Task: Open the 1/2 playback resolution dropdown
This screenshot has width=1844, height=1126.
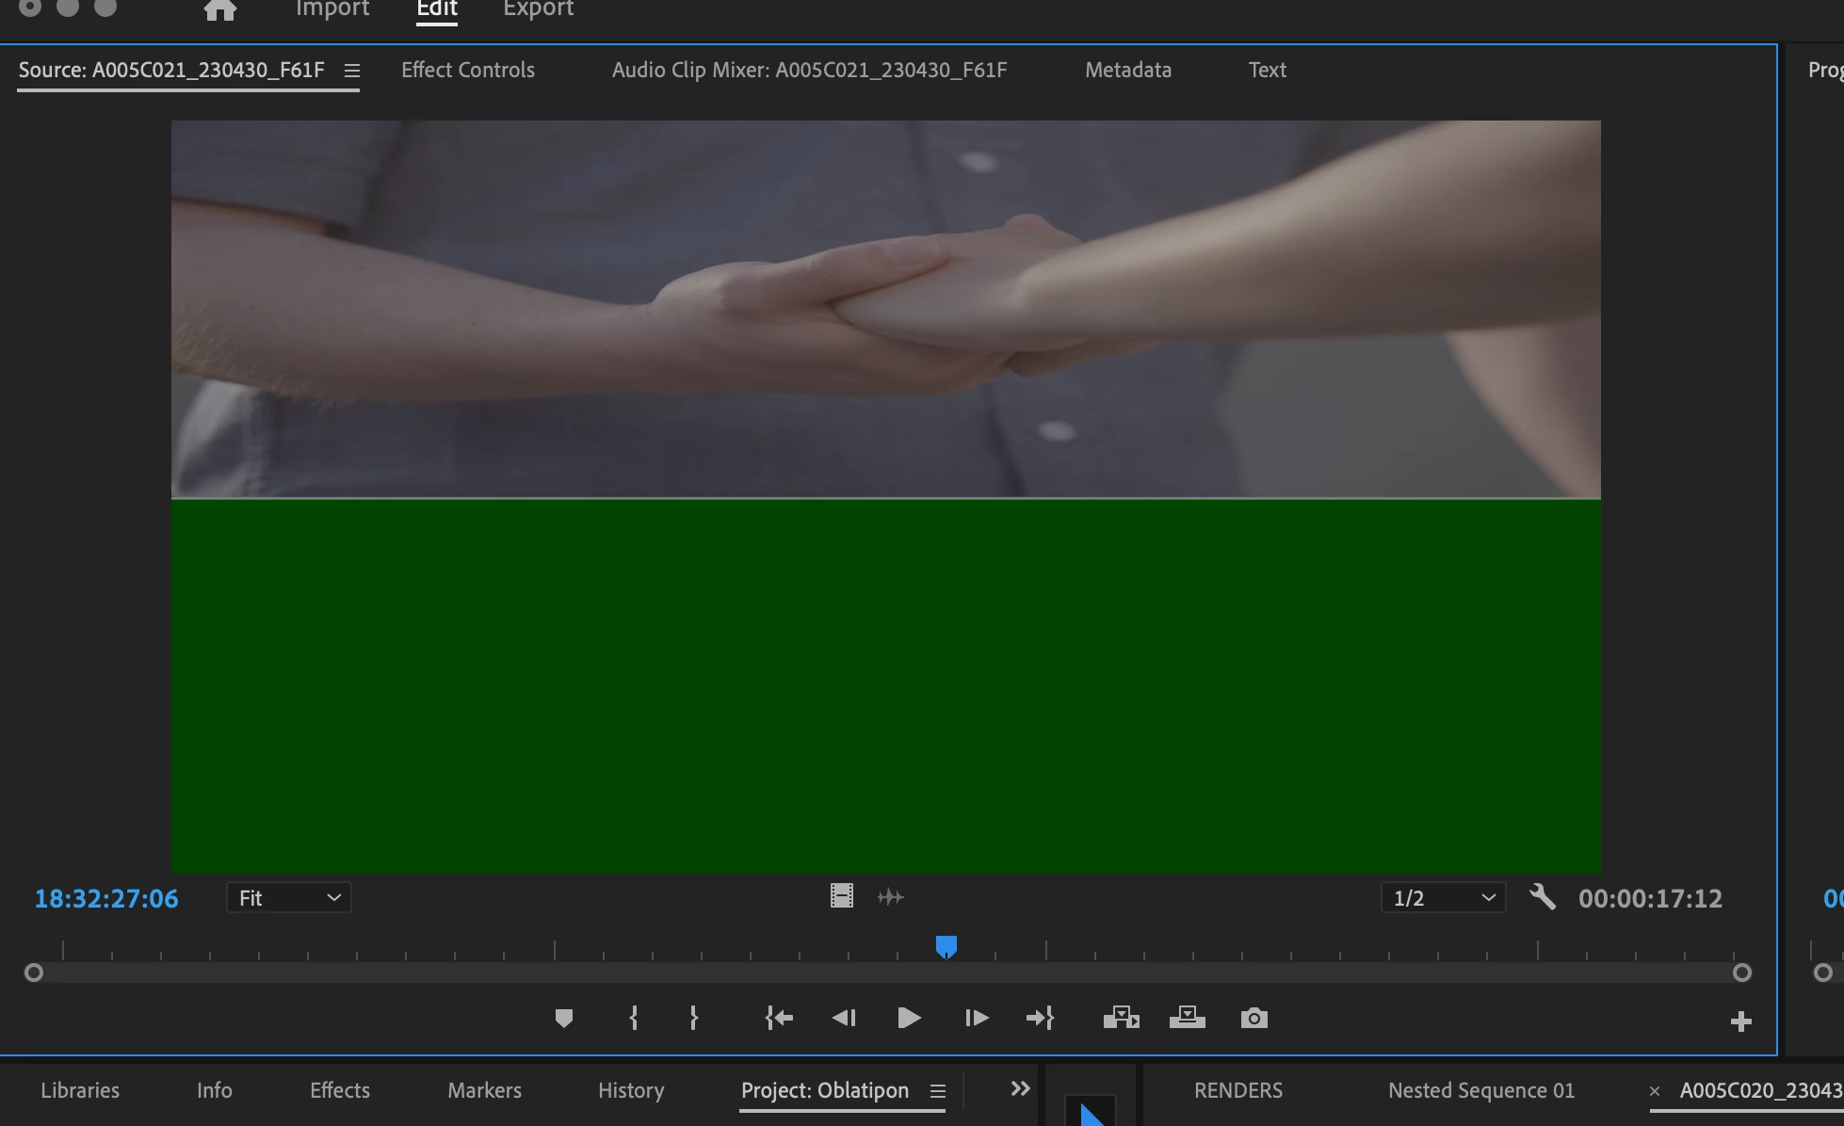Action: (x=1443, y=898)
